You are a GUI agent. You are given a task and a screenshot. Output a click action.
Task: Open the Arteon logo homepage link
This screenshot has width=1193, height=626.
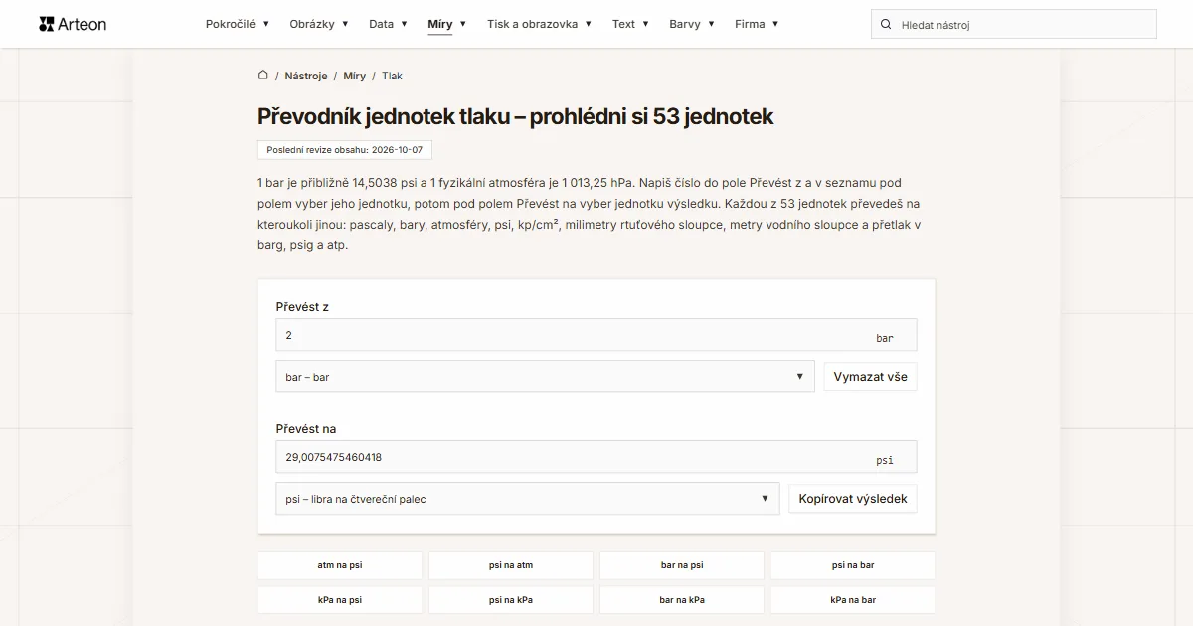click(x=73, y=24)
